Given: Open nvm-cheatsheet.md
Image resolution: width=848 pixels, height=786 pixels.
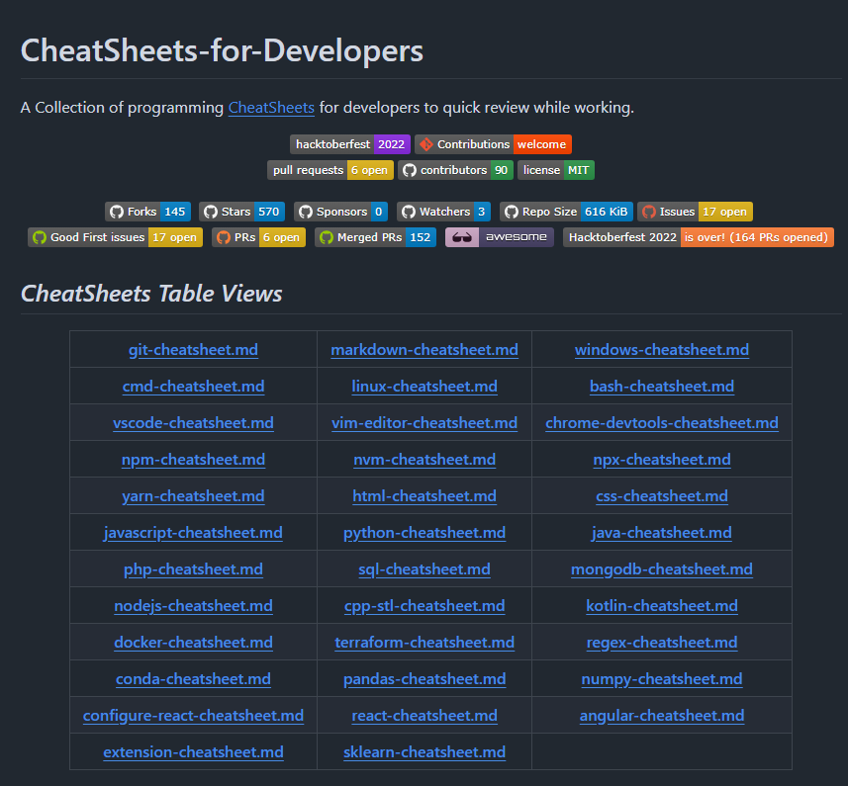Looking at the screenshot, I should click(x=424, y=460).
